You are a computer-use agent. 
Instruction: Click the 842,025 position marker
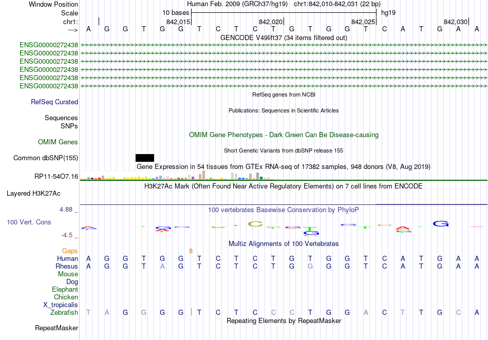(x=363, y=22)
